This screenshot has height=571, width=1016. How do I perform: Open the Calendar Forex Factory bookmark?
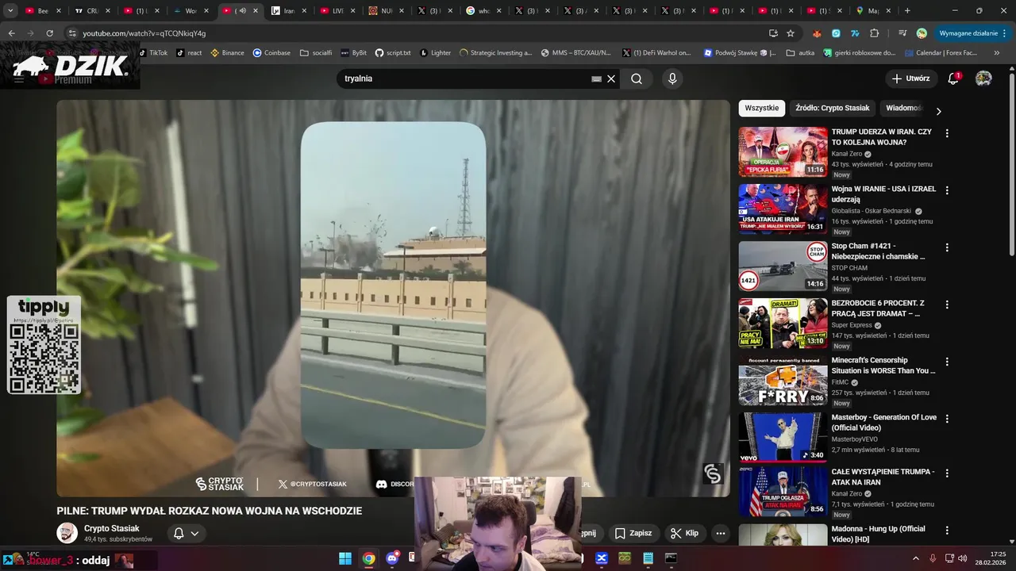pyautogui.click(x=941, y=53)
